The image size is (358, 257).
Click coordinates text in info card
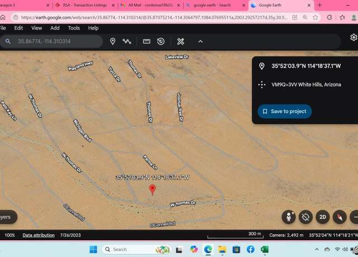[306, 66]
